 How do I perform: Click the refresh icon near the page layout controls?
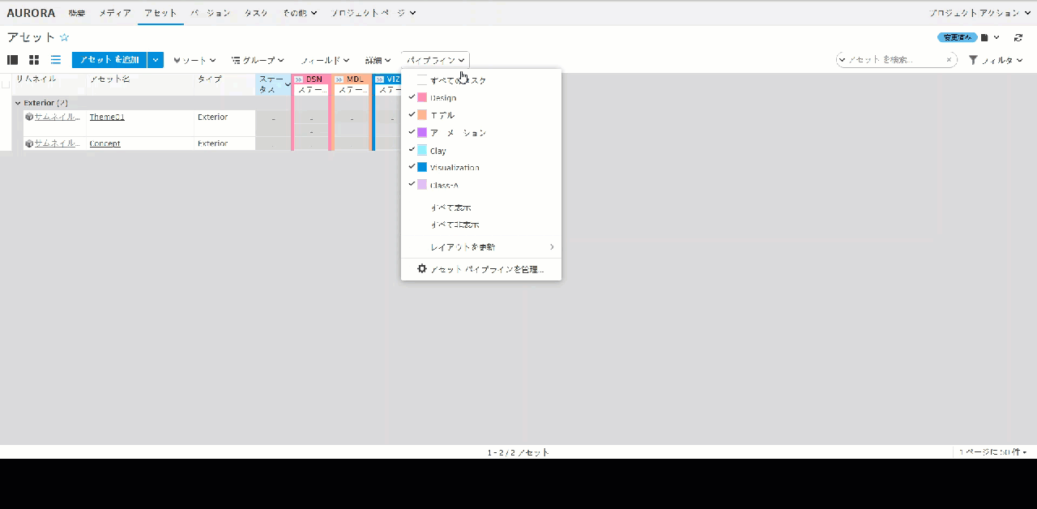point(1018,37)
